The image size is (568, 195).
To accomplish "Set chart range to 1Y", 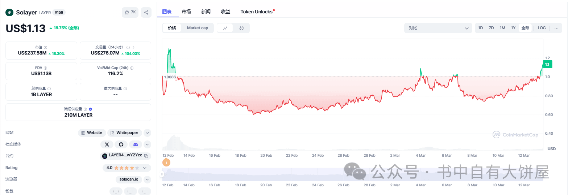I will pyautogui.click(x=513, y=28).
